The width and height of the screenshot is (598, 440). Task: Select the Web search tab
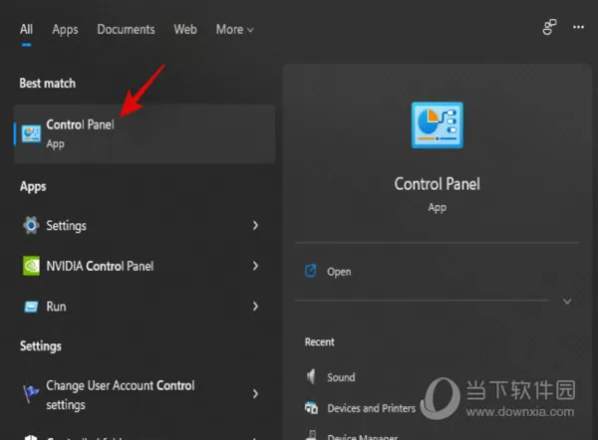(x=185, y=29)
